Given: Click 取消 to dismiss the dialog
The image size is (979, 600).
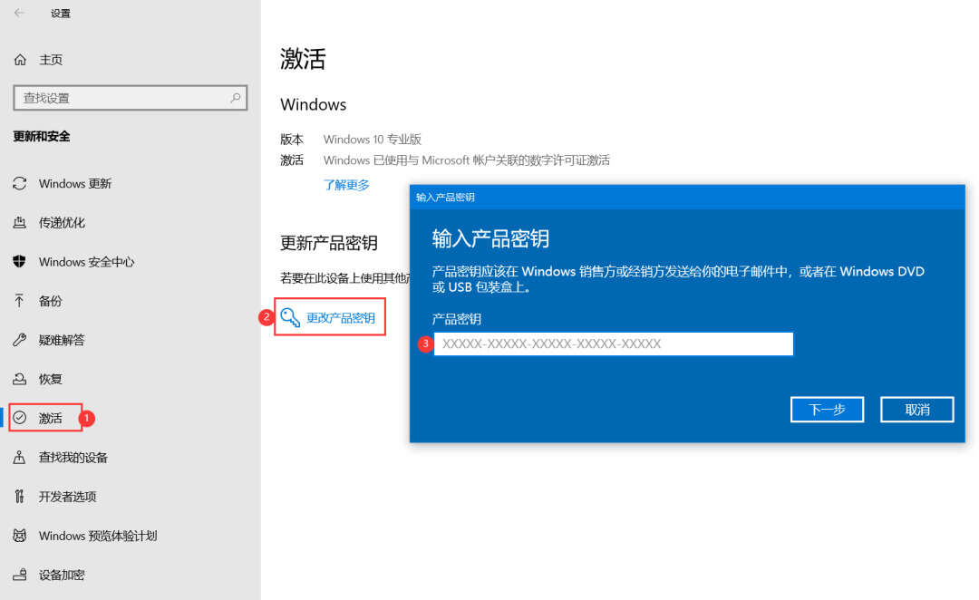Looking at the screenshot, I should pos(917,410).
